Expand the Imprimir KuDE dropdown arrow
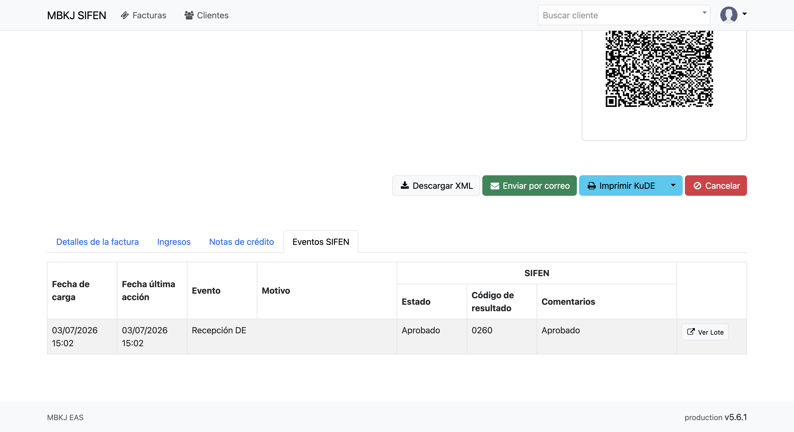 tap(673, 186)
